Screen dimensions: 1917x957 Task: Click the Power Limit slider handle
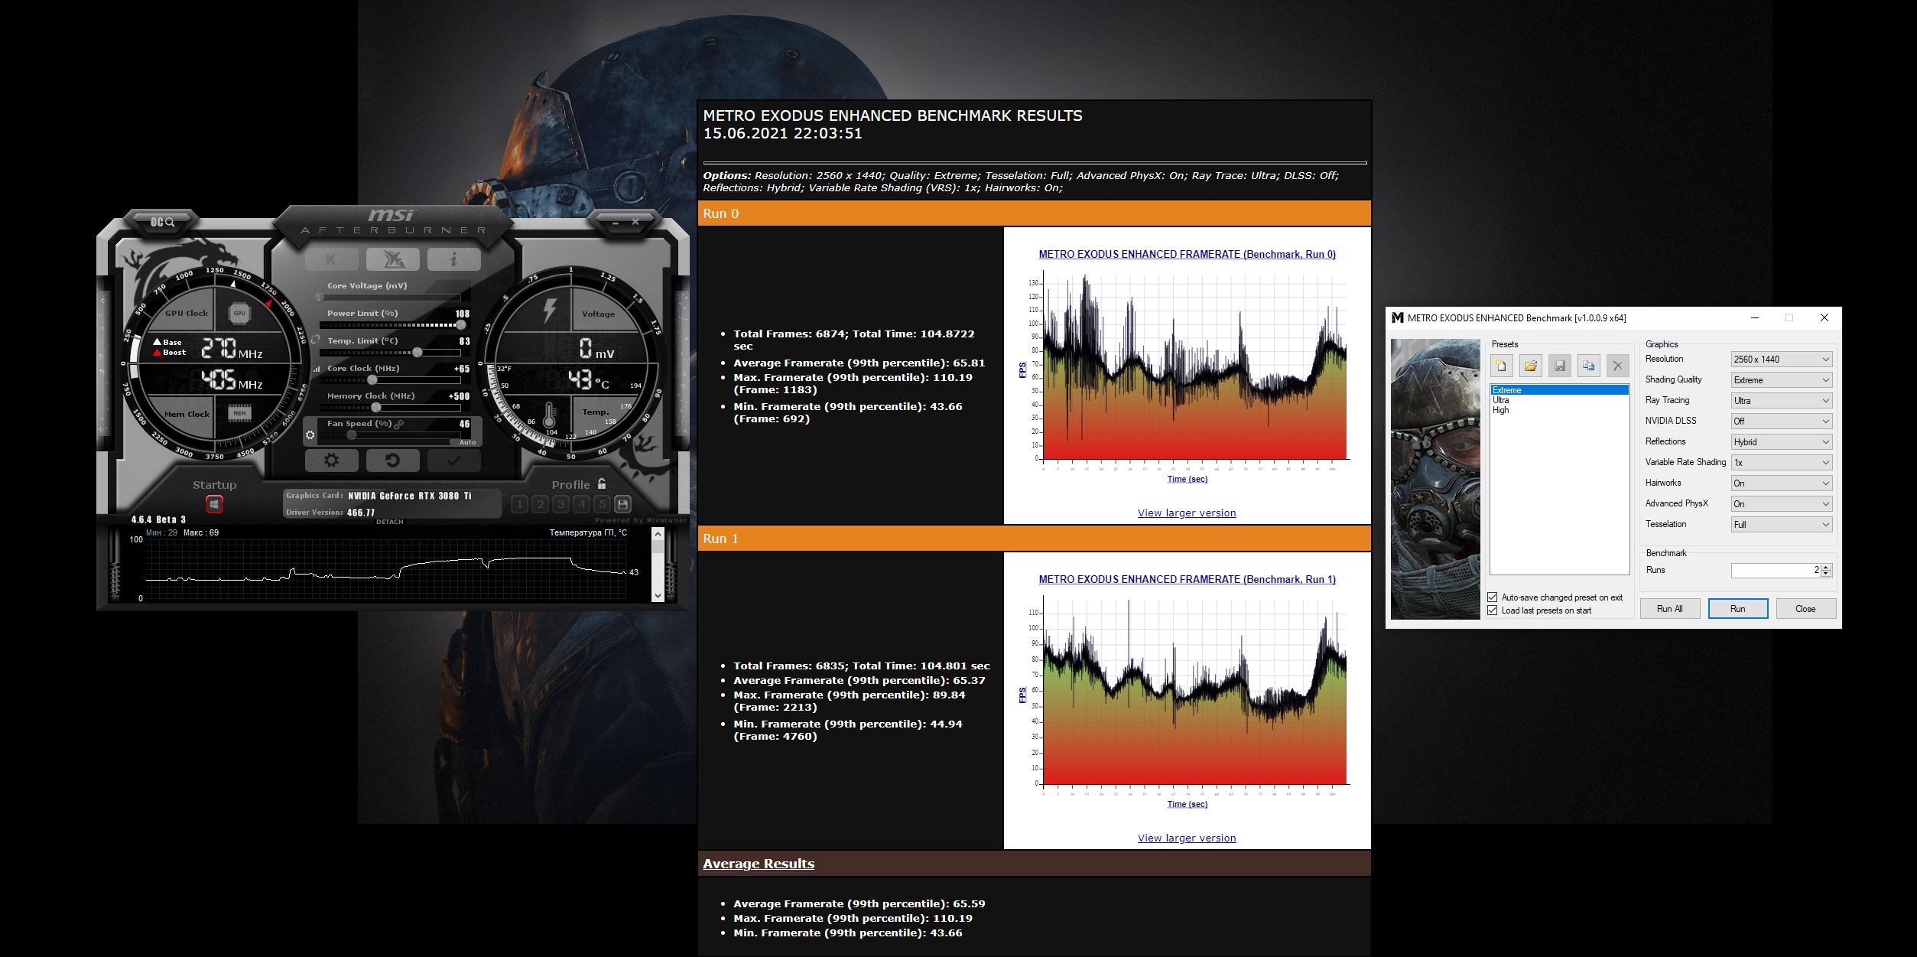[460, 325]
